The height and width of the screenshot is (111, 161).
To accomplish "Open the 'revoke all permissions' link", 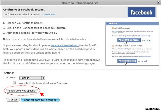I will (x=64, y=45).
